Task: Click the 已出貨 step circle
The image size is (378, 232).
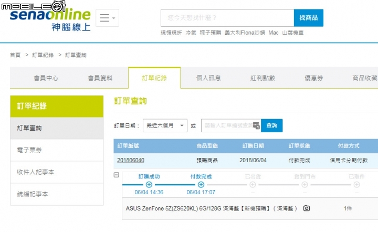Action: (x=253, y=185)
